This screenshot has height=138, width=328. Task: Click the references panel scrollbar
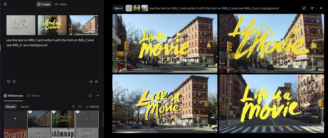103,120
